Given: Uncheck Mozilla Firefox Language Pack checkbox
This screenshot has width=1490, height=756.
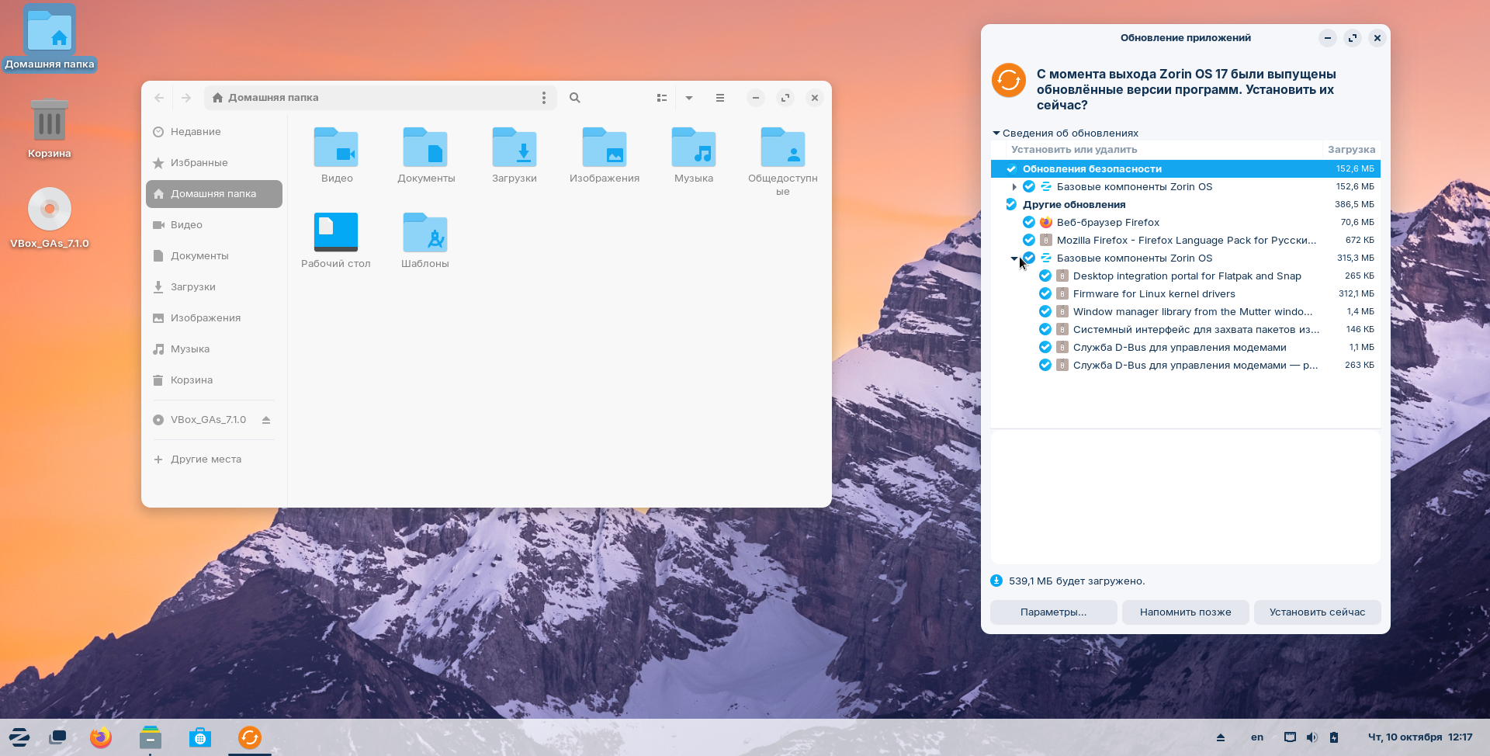Looking at the screenshot, I should click(x=1029, y=240).
